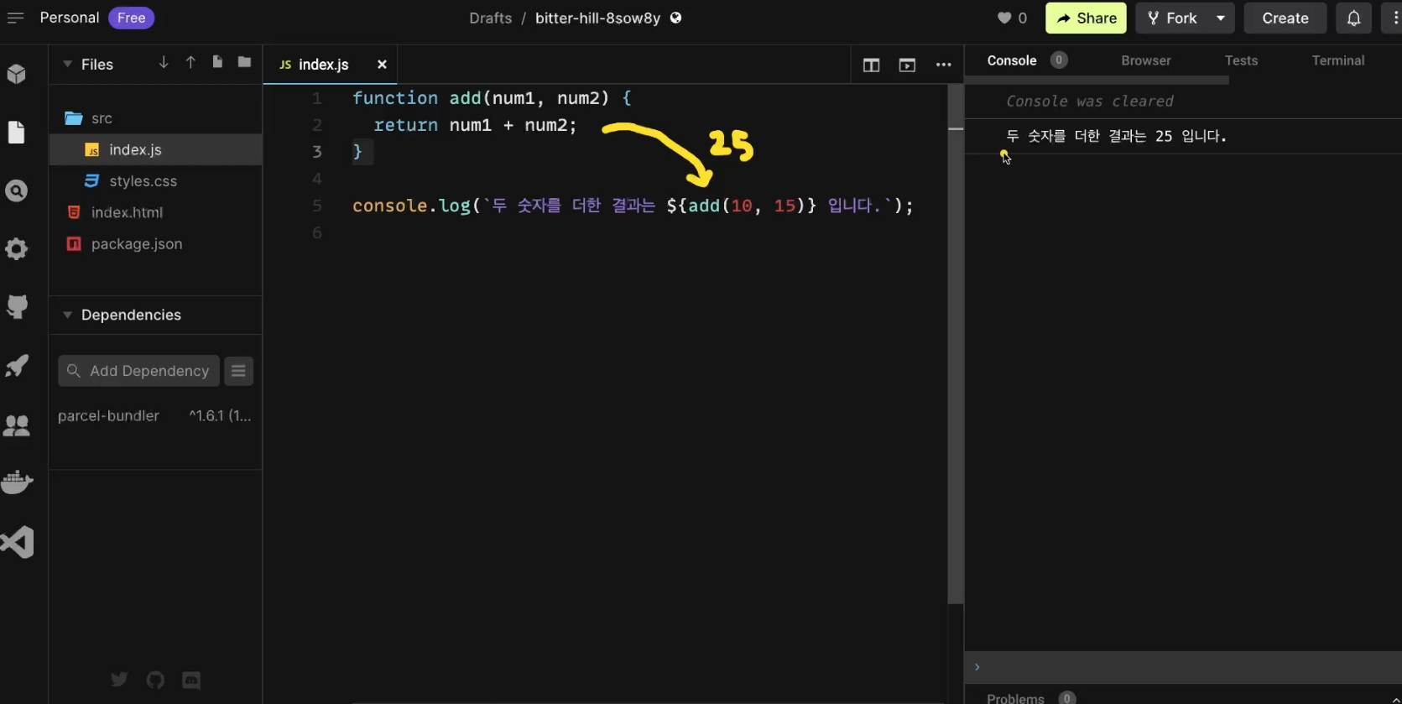Toggle the split editor layout icon
This screenshot has height=704, width=1402.
pos(871,65)
